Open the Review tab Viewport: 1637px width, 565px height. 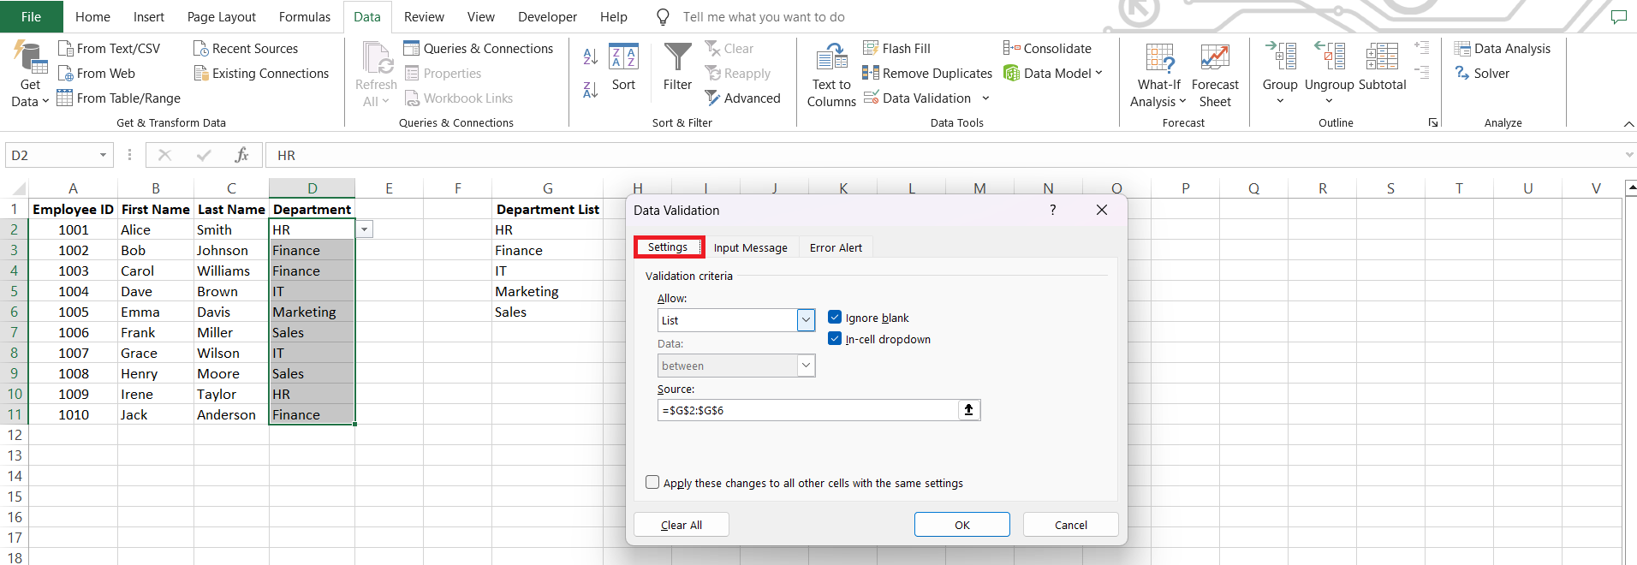tap(424, 17)
